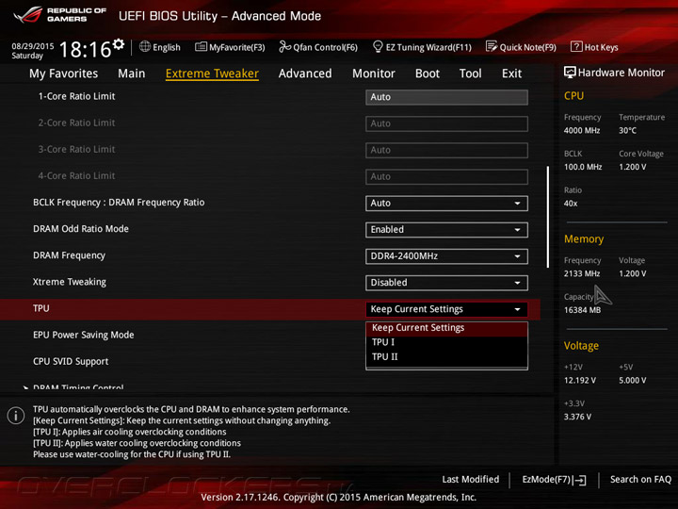Open the Exit tab
The image size is (678, 509).
511,74
